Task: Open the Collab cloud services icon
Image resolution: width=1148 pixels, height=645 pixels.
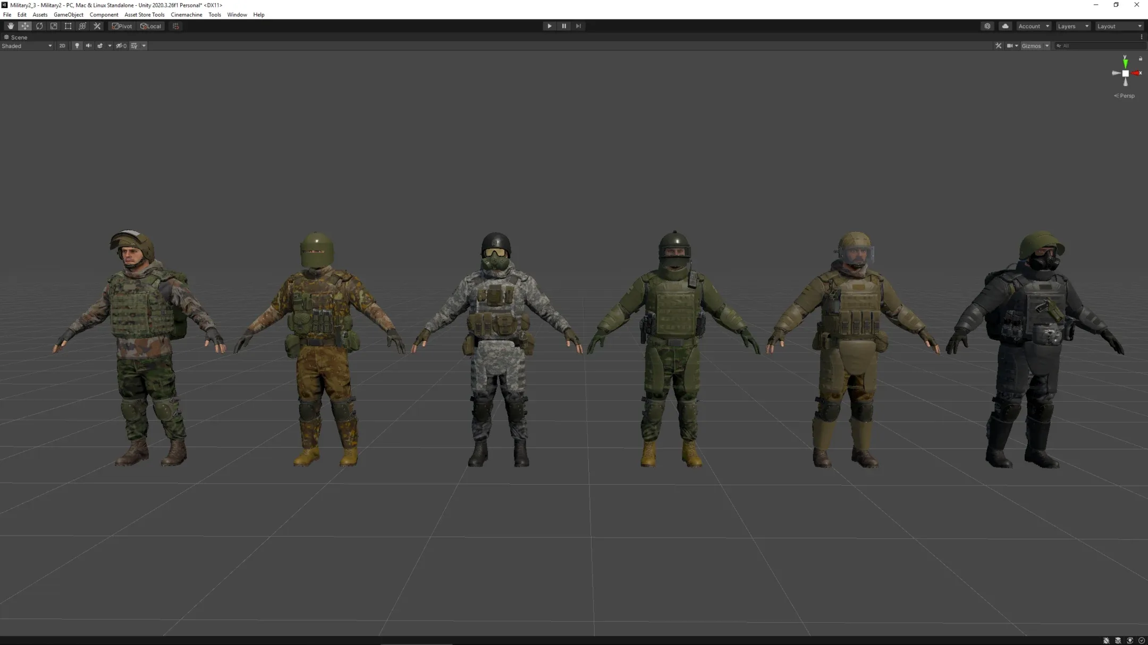Action: coord(1005,26)
